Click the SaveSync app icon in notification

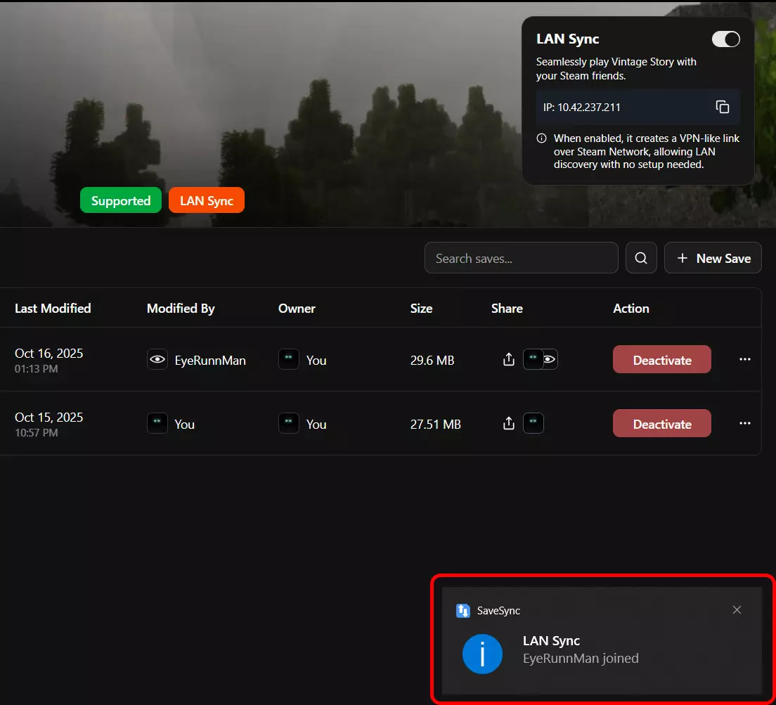(463, 611)
